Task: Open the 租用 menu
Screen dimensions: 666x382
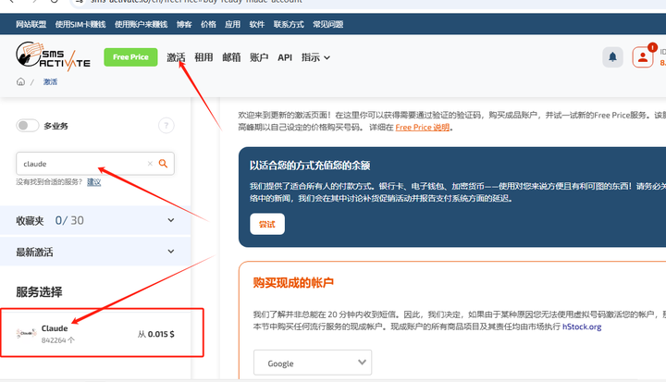Action: point(203,57)
